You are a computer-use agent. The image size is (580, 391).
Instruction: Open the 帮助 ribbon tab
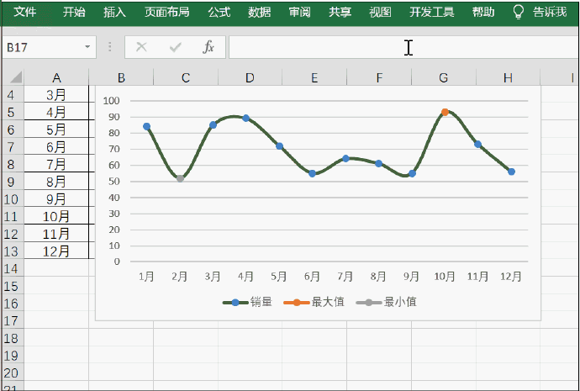click(483, 13)
